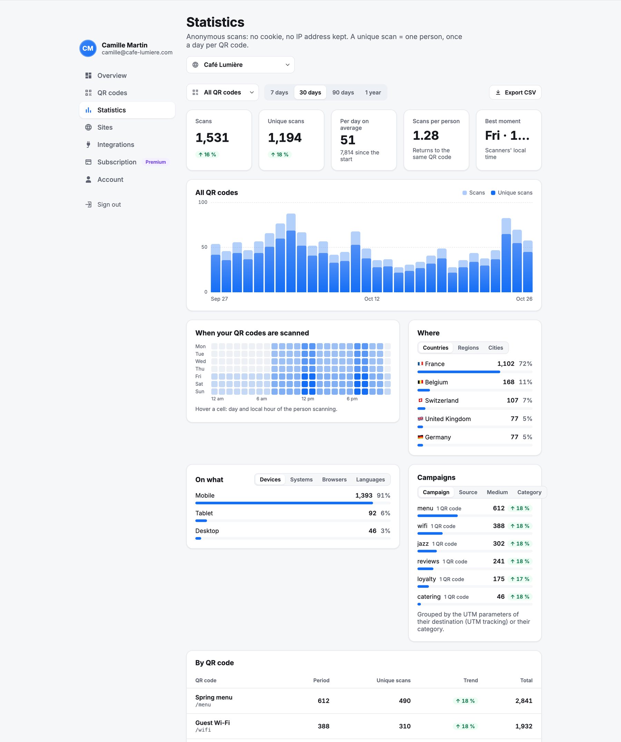Image resolution: width=621 pixels, height=742 pixels.
Task: Toggle the Unique scans legend entry
Action: coord(512,193)
